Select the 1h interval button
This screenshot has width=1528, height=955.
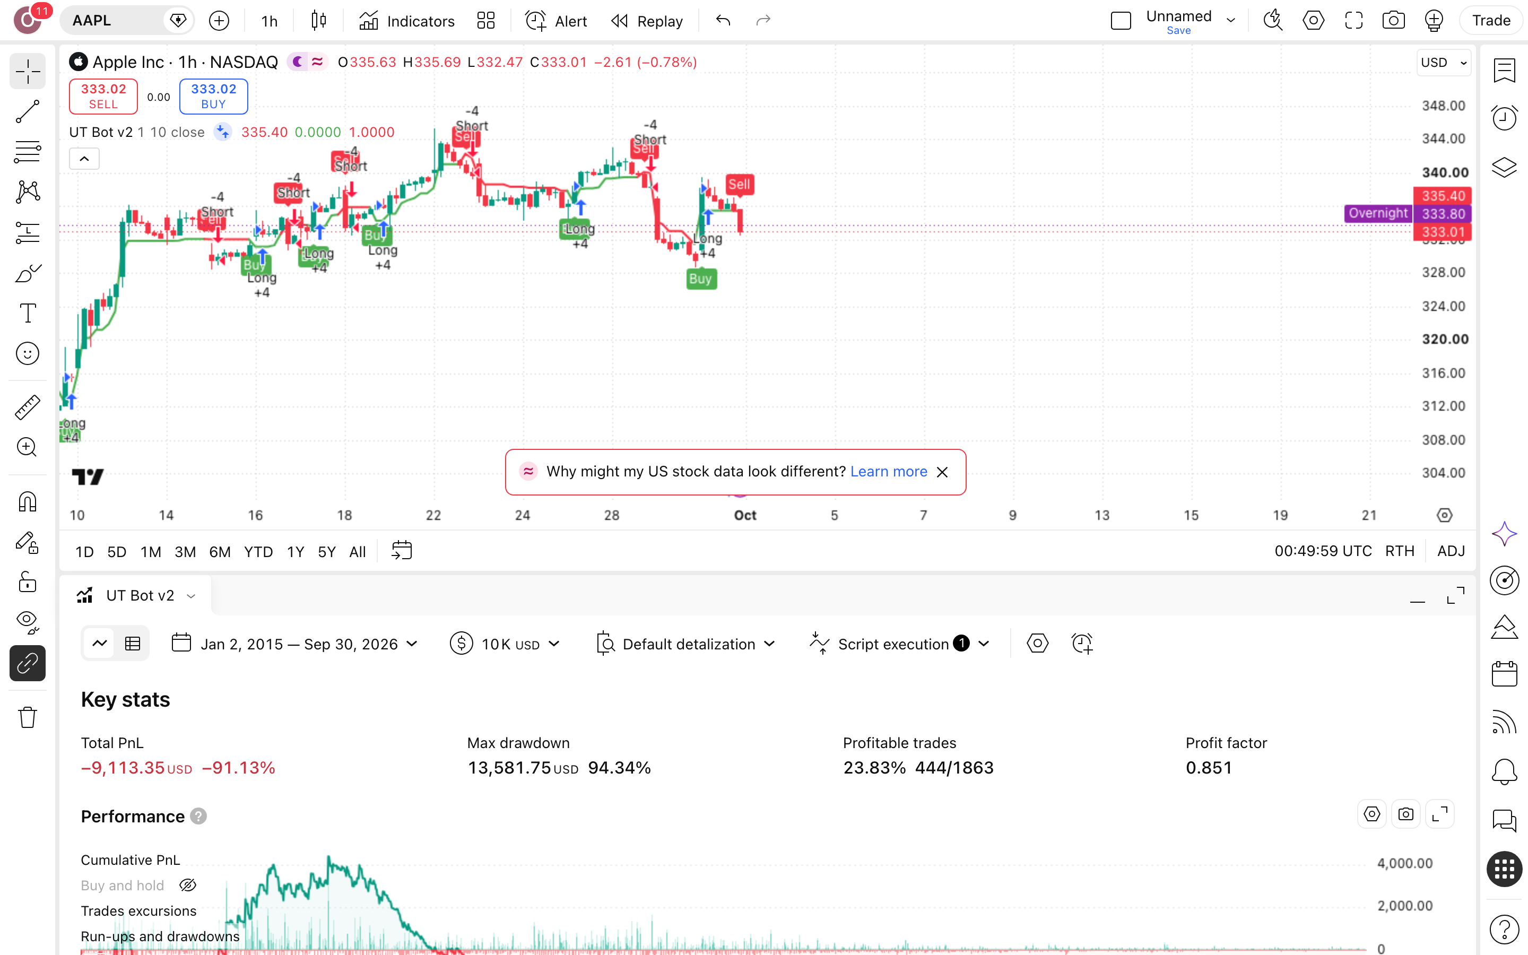[x=270, y=21]
